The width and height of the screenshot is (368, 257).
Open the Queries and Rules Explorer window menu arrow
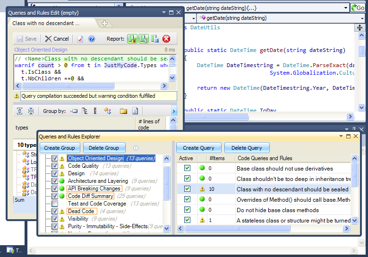tap(341, 136)
